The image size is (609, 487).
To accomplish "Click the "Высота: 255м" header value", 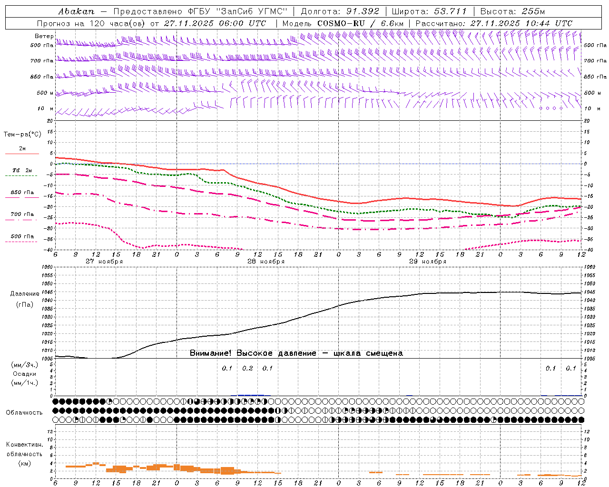I will [x=512, y=11].
